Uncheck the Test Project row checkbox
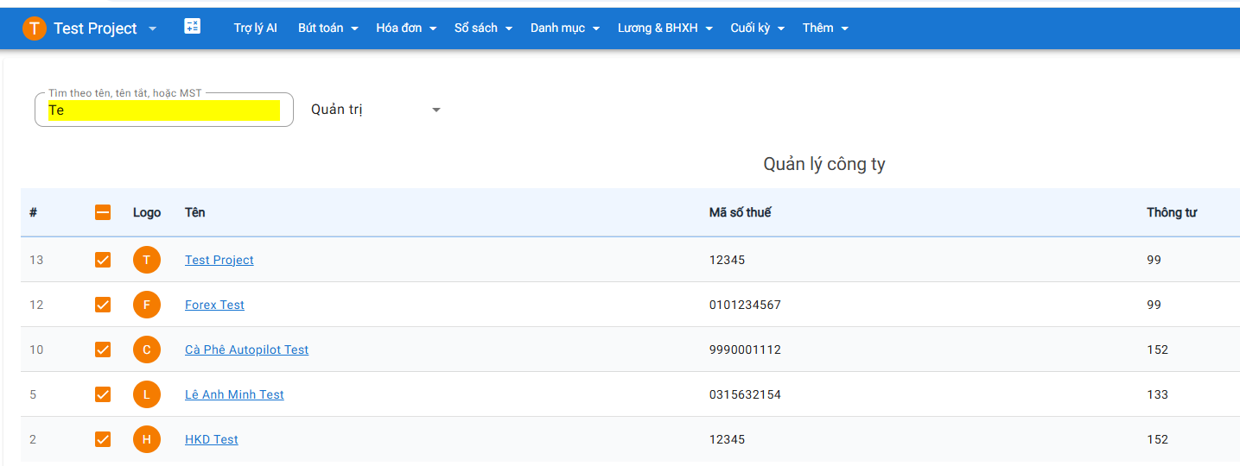This screenshot has height=466, width=1240. tap(103, 260)
